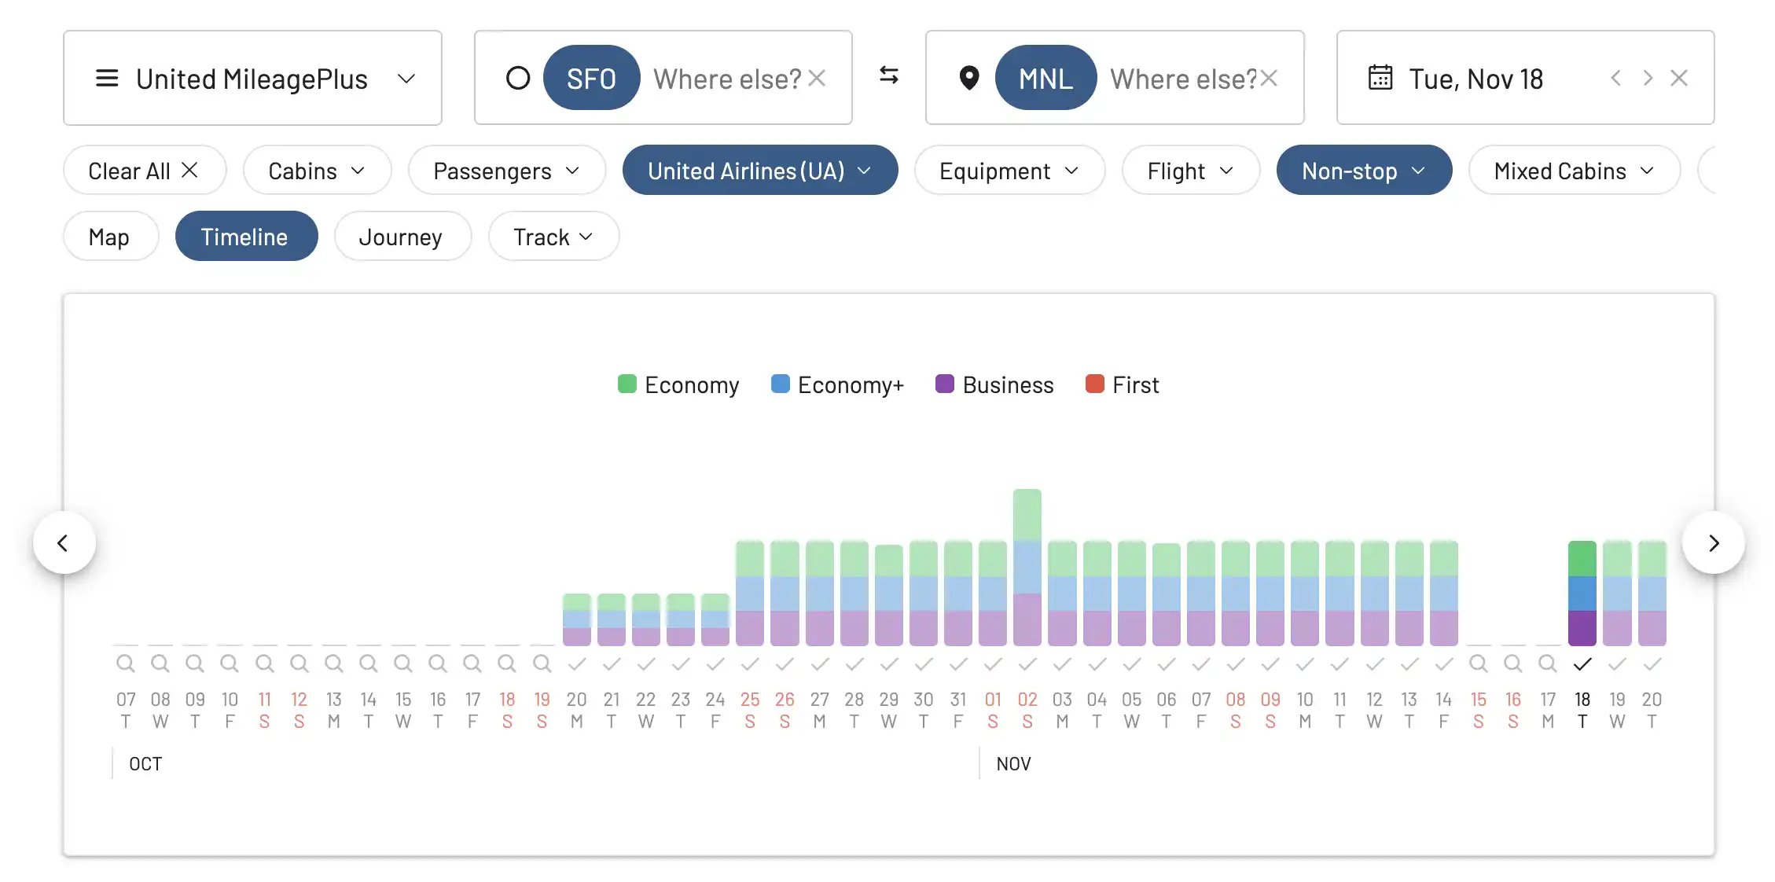Image resolution: width=1775 pixels, height=882 pixels.
Task: Click the checkmark icon for Nov 18
Action: coord(1582,664)
